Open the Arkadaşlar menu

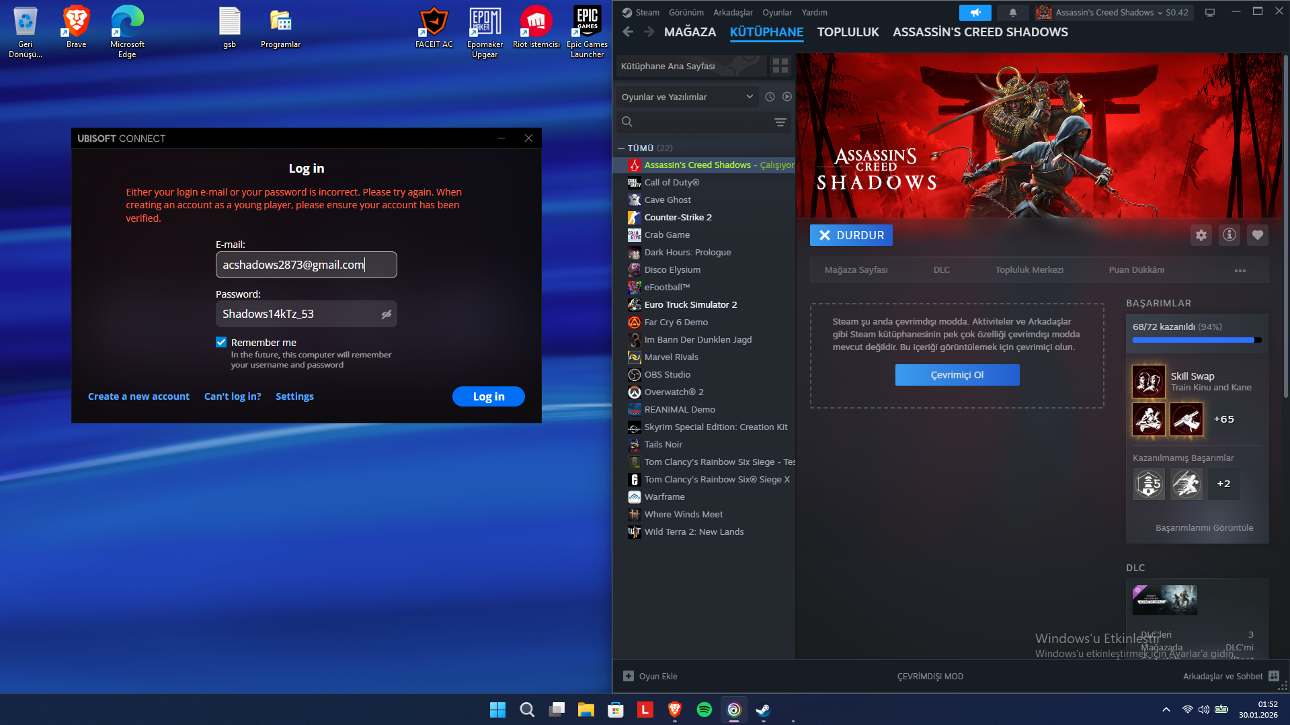click(733, 12)
